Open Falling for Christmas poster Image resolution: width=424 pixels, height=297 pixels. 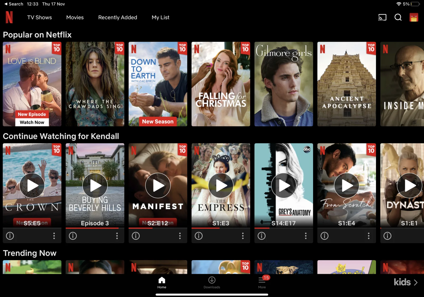pos(221,84)
